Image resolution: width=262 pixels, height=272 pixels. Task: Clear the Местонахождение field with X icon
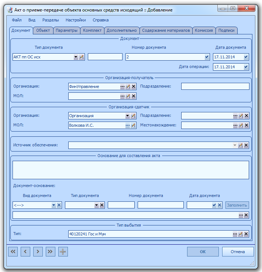pyautogui.click(x=247, y=125)
